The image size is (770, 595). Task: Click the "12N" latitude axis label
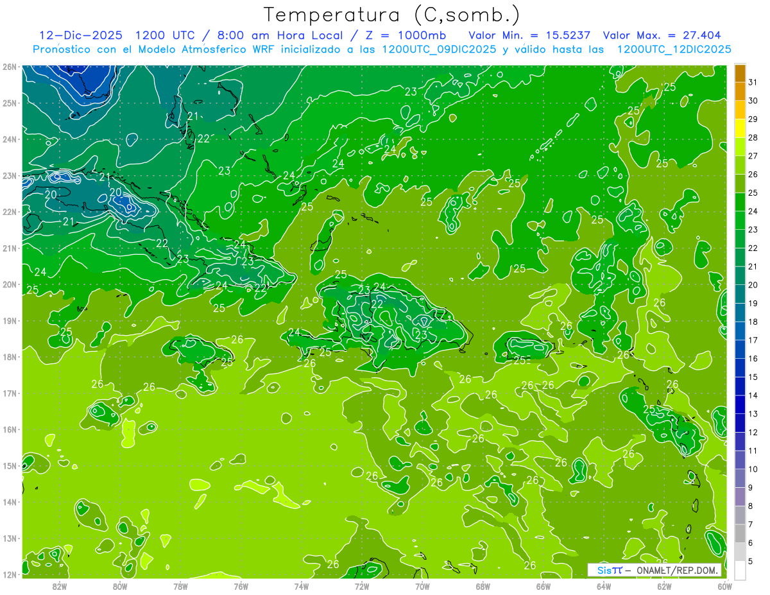click(9, 574)
